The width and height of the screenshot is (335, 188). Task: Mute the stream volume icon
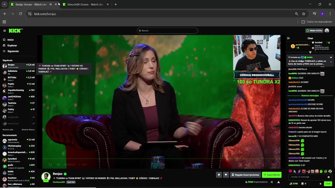(x=59, y=164)
